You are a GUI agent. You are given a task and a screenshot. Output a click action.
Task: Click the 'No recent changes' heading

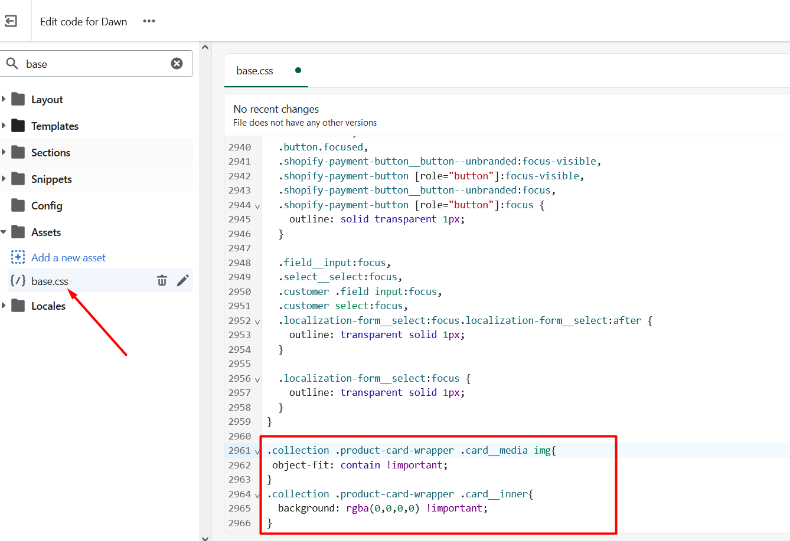click(x=276, y=109)
